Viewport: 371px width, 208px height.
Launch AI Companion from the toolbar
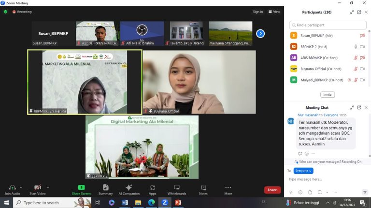[129, 190]
